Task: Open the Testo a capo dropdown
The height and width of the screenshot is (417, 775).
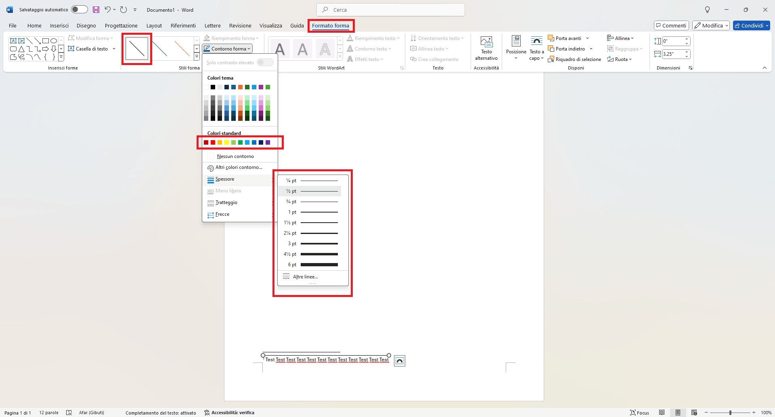Action: [536, 48]
